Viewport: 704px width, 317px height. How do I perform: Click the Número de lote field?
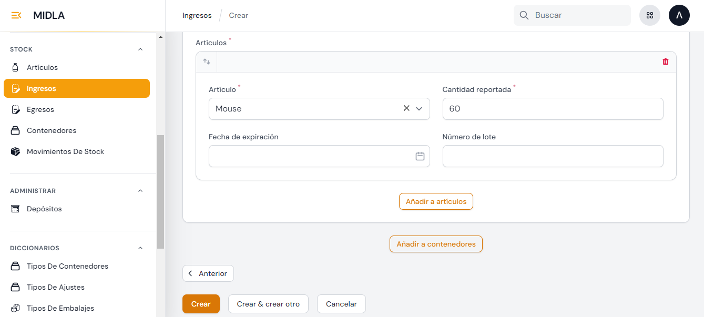click(x=553, y=156)
